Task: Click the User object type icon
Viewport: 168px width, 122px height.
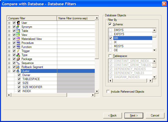Action: tap(18, 23)
